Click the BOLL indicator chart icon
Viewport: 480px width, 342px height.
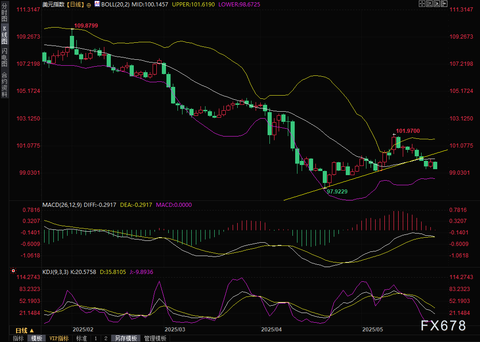[97, 4]
